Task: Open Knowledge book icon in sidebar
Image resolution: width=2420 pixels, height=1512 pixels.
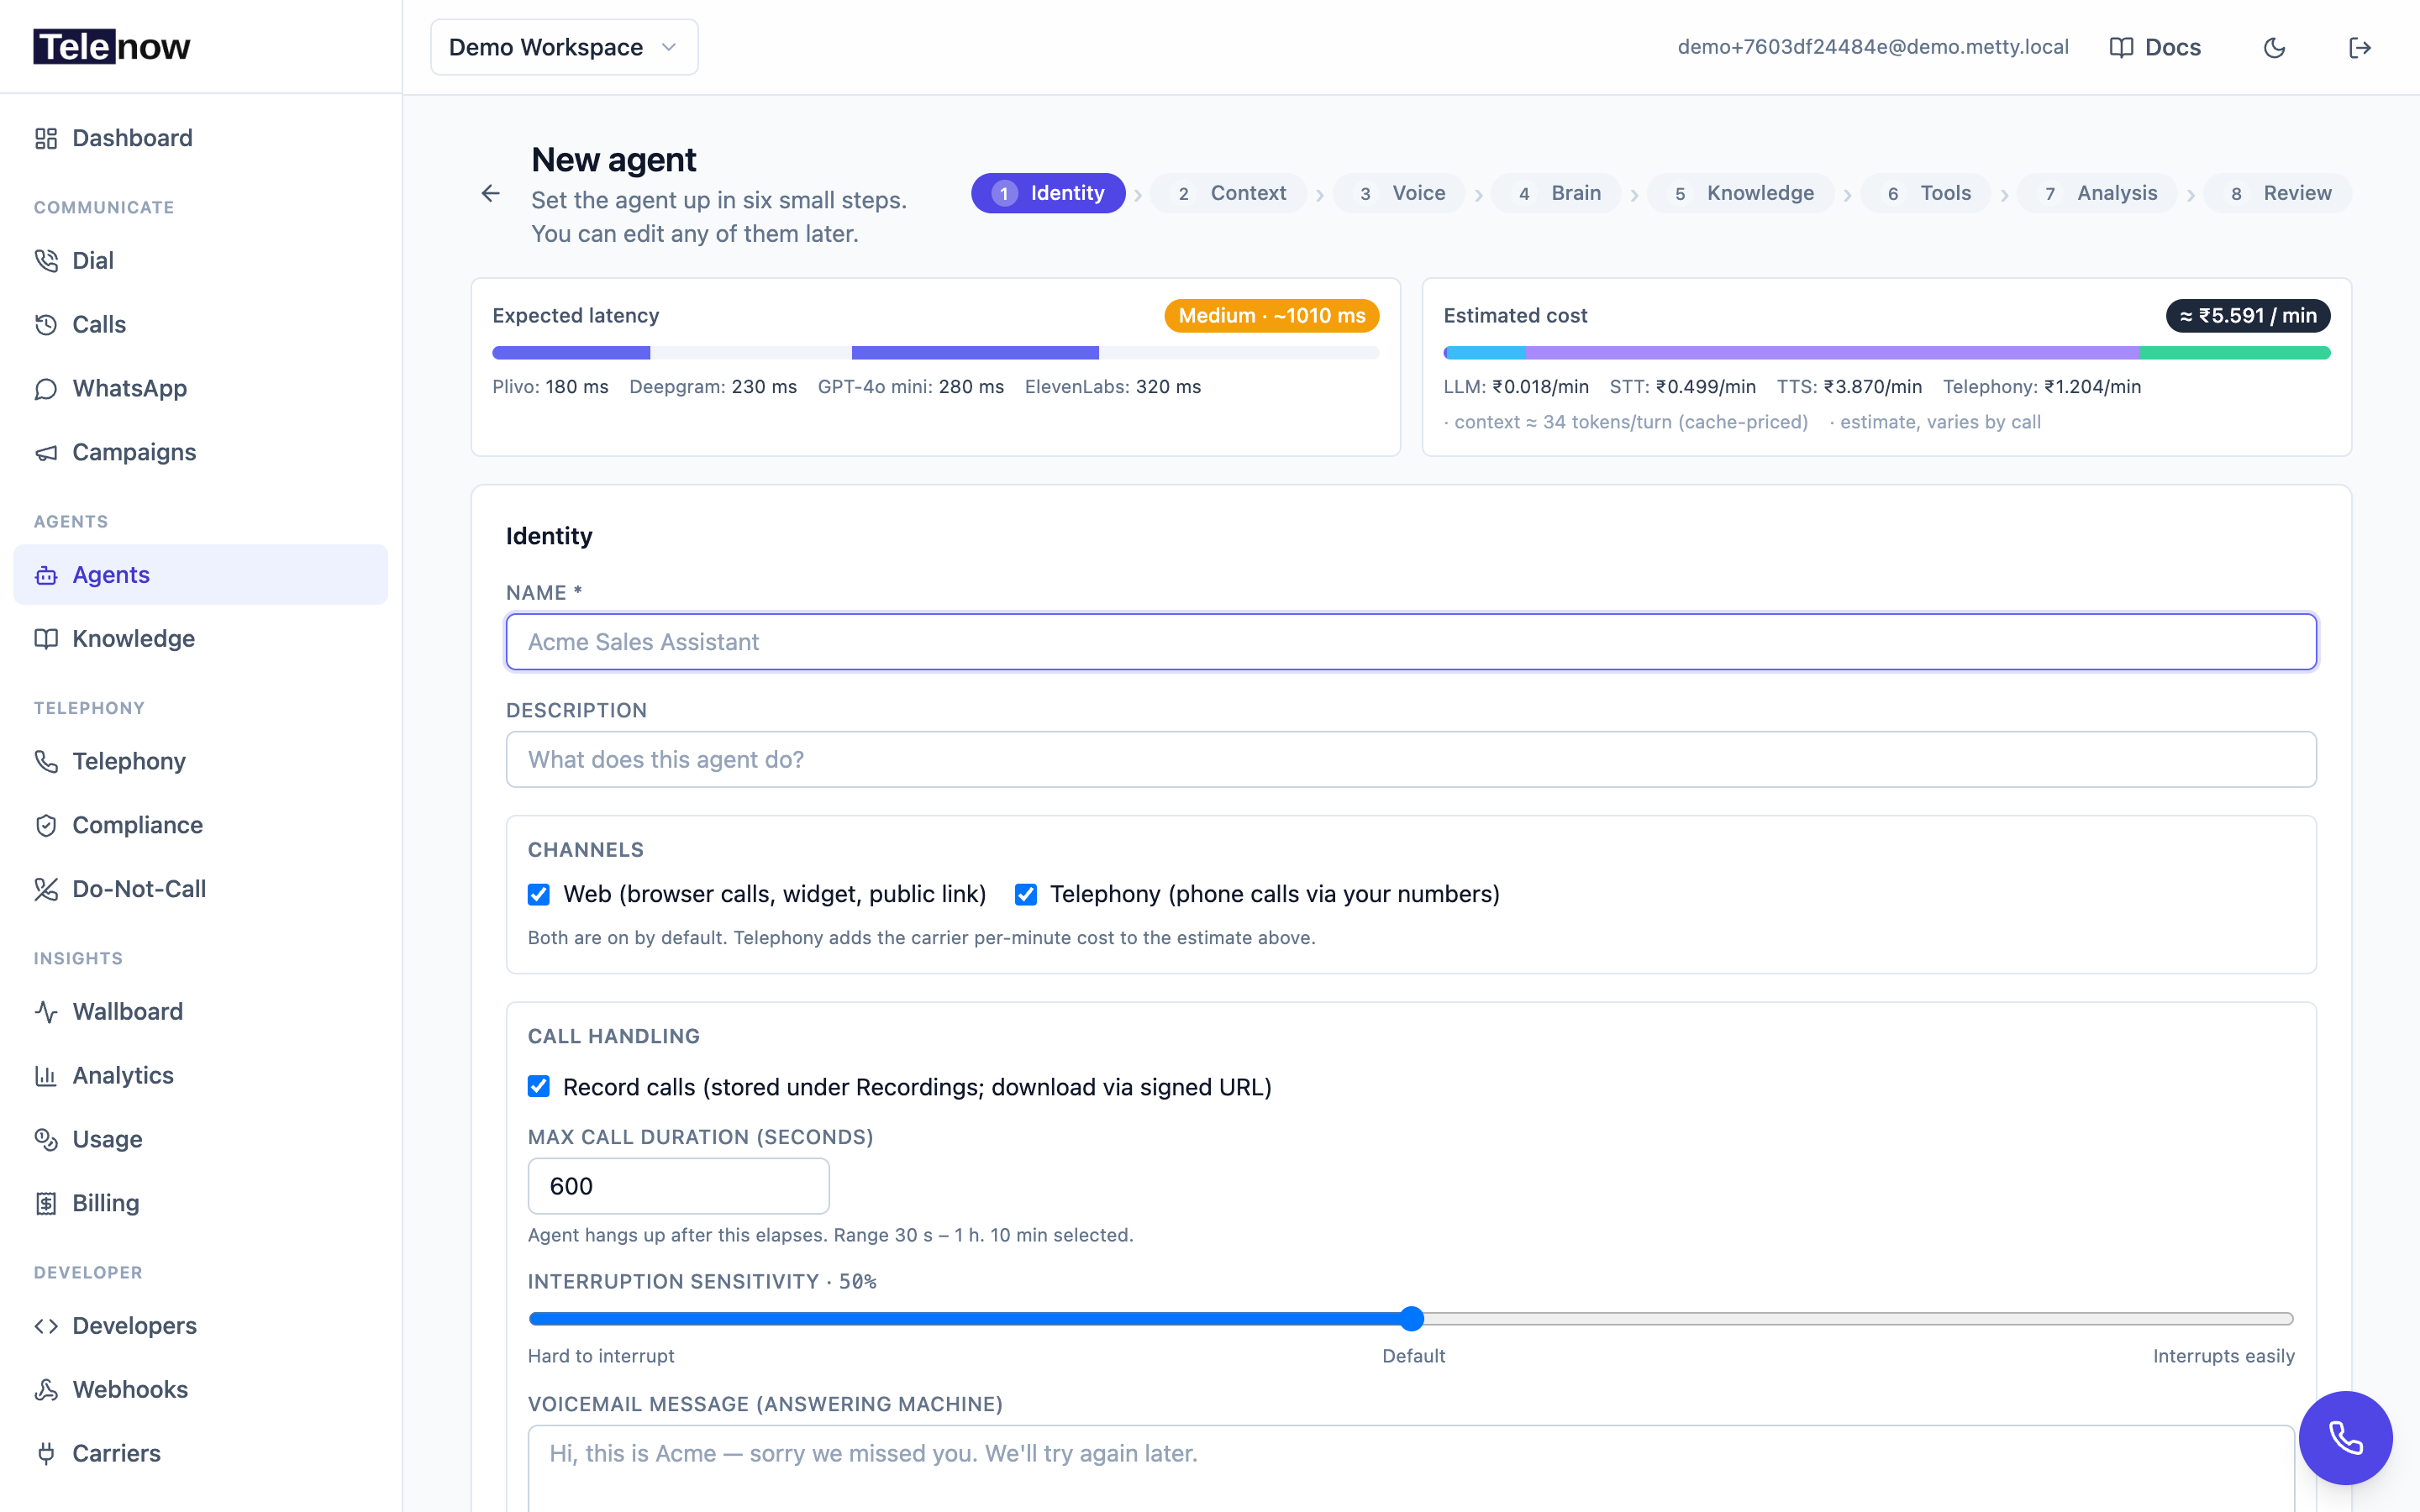Action: tap(46, 639)
